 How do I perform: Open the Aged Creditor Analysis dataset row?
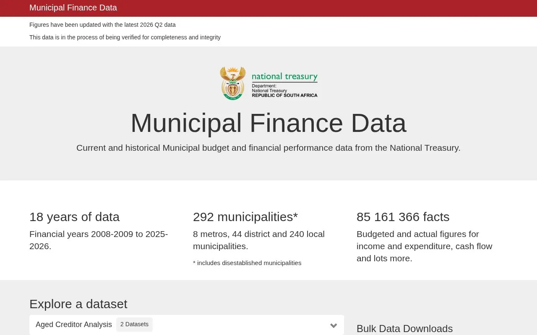(187, 325)
